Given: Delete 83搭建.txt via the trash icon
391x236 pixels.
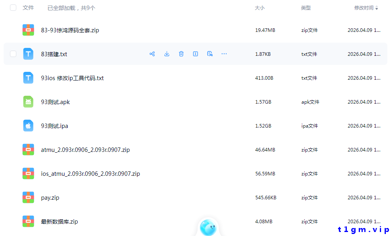Looking at the screenshot, I should pos(181,54).
